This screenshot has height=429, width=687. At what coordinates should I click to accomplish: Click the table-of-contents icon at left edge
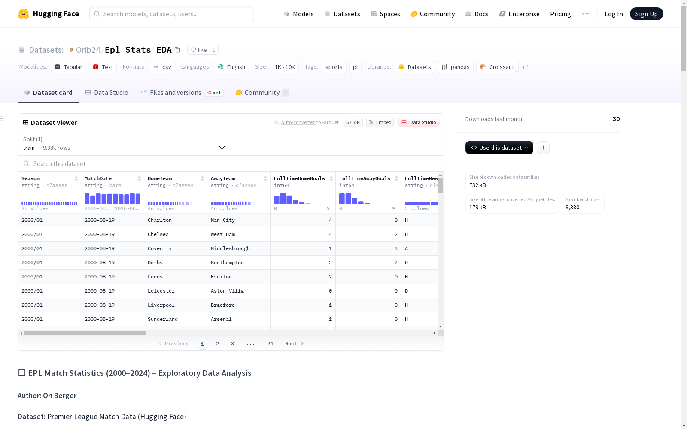2,118
